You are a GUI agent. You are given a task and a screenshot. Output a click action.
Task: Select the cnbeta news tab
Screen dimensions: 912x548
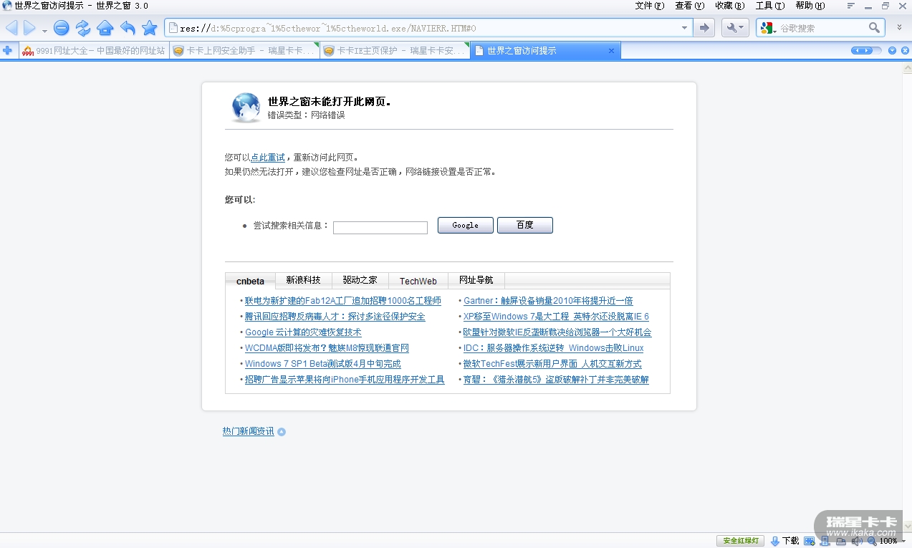tap(250, 281)
